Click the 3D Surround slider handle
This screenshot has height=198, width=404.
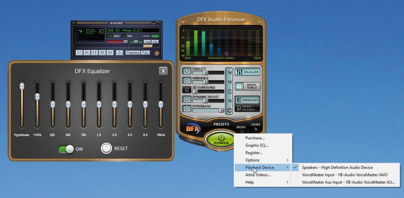pos(195,91)
